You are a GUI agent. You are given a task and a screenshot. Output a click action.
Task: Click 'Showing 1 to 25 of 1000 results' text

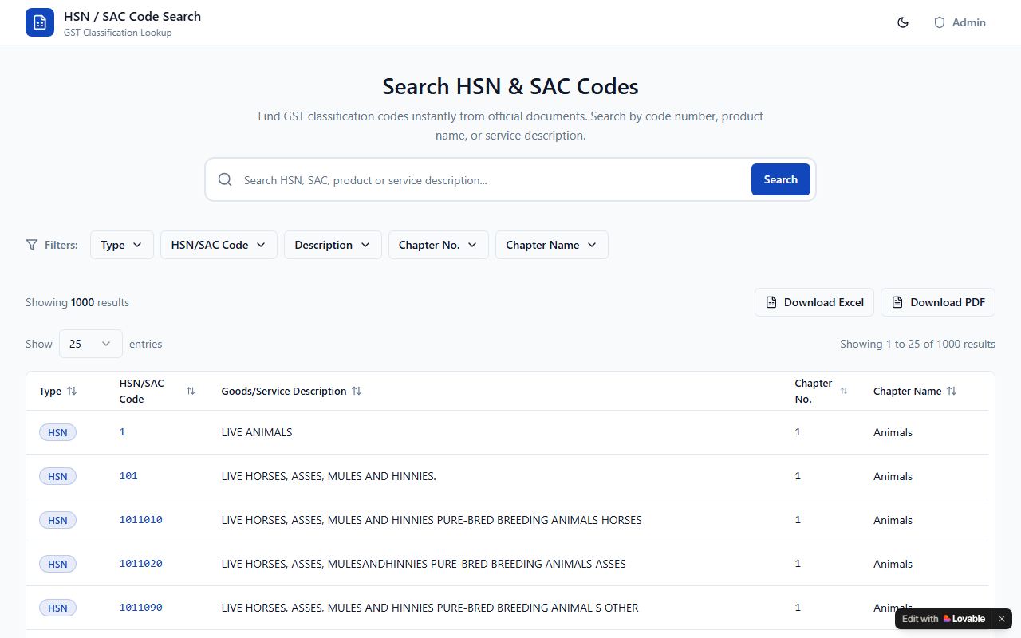click(x=917, y=344)
